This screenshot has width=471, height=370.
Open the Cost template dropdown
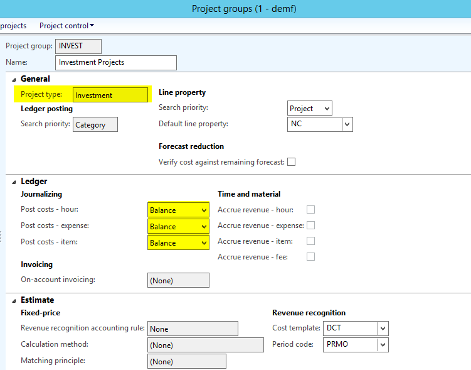pyautogui.click(x=383, y=329)
